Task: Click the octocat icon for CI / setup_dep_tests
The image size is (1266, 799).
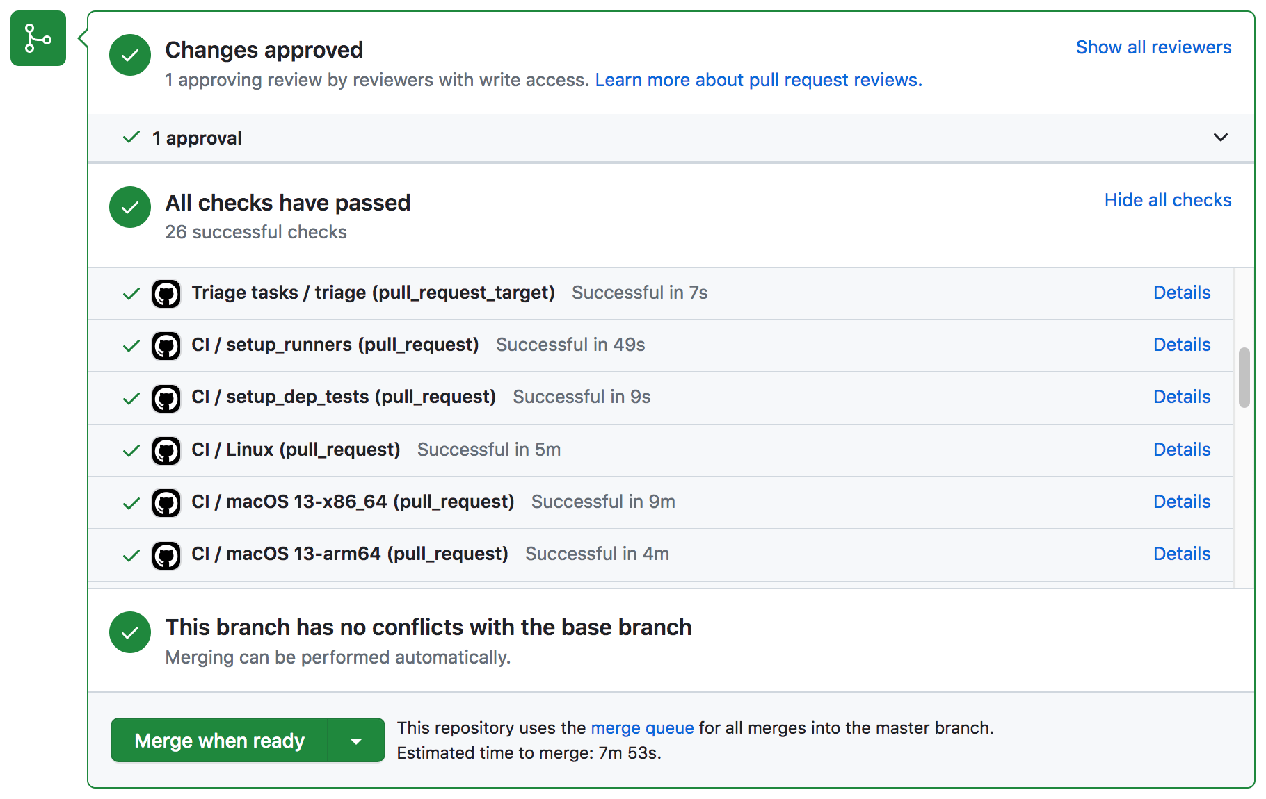Action: 166,397
